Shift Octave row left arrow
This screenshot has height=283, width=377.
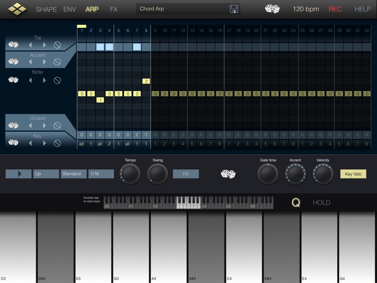30,126
